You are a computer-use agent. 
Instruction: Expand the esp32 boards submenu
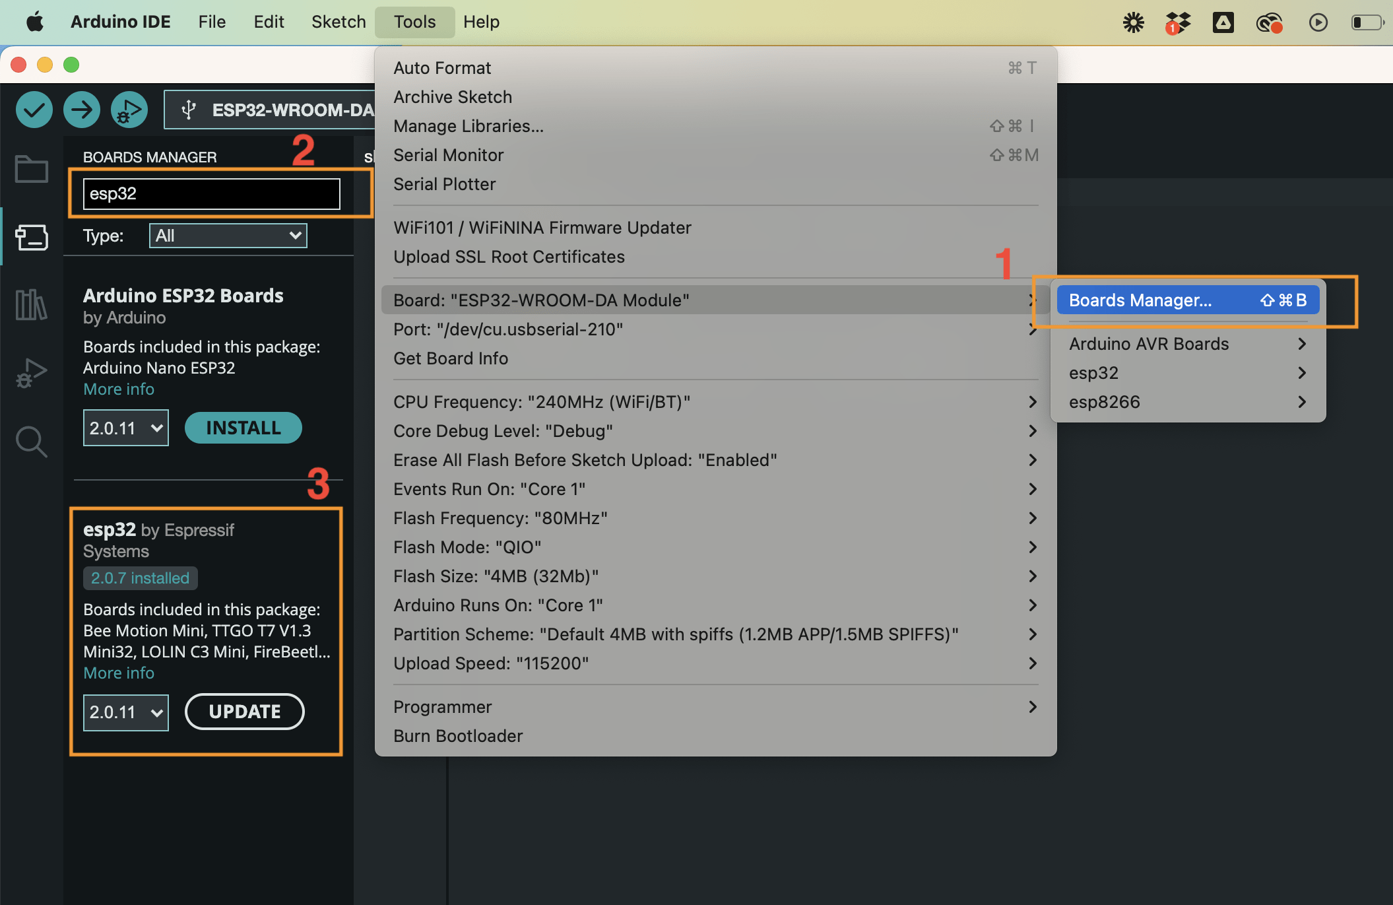(1188, 373)
